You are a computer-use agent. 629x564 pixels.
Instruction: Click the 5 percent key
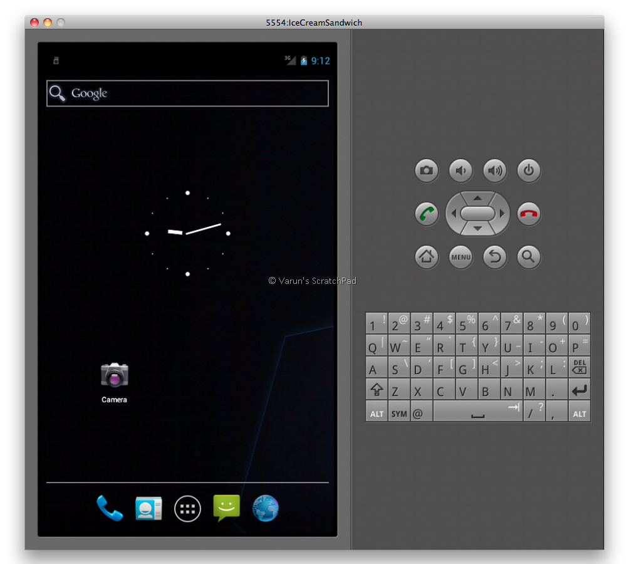[467, 323]
